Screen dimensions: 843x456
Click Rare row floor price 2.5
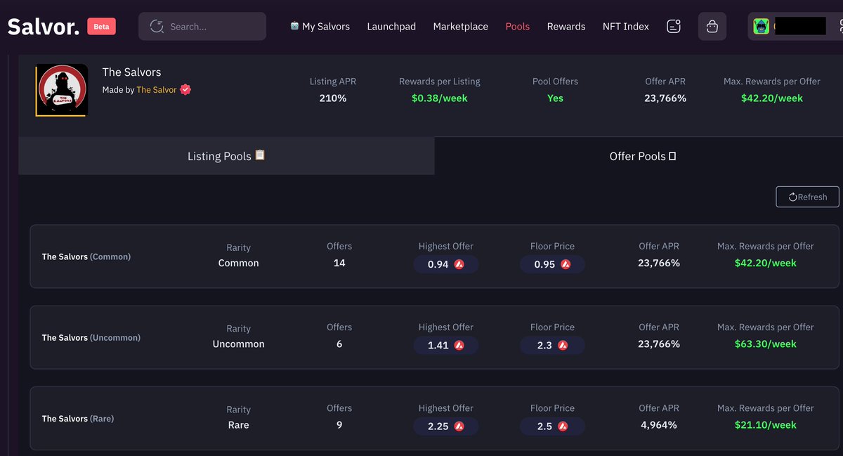[552, 426]
